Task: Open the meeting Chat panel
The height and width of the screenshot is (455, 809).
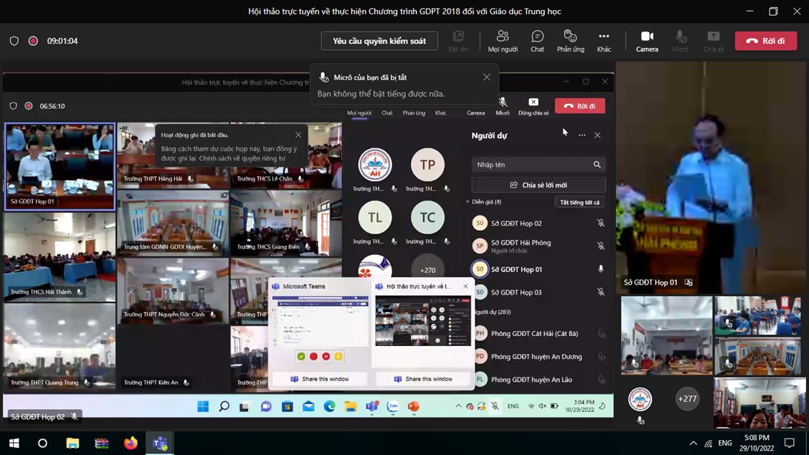Action: [537, 40]
